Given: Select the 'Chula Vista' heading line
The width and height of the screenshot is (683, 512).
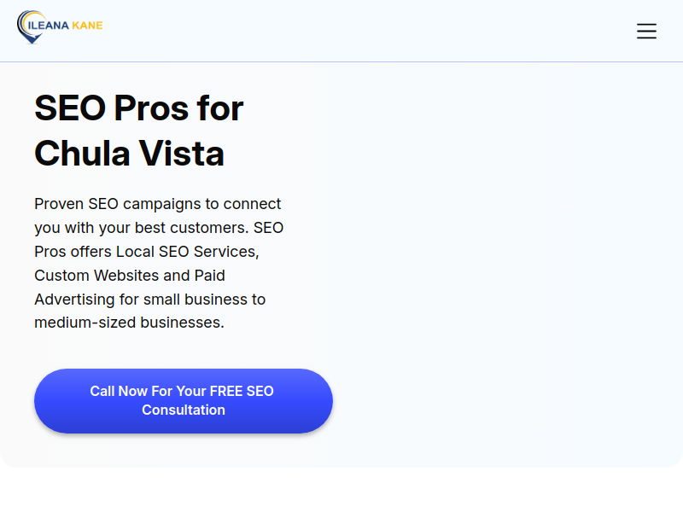Looking at the screenshot, I should (x=130, y=154).
